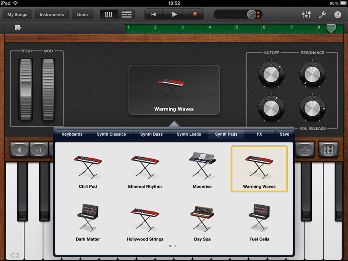
Task: Click the song sections puzzle icon
Action: [18, 28]
